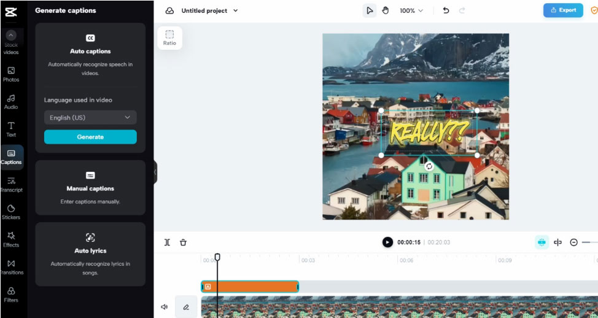Screen dimensions: 598x318
Task: Open the 100% zoom level dropdown
Action: point(411,10)
